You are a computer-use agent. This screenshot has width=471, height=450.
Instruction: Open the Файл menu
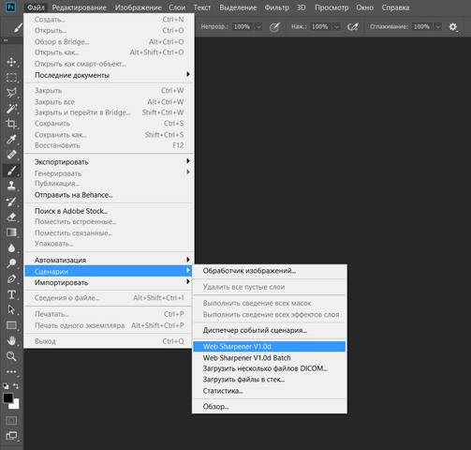pos(36,7)
